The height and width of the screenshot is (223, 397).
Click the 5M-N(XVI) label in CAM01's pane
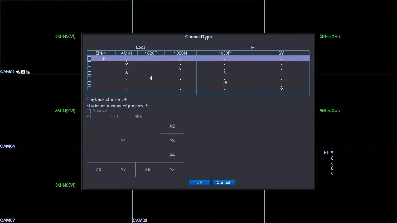point(66,36)
